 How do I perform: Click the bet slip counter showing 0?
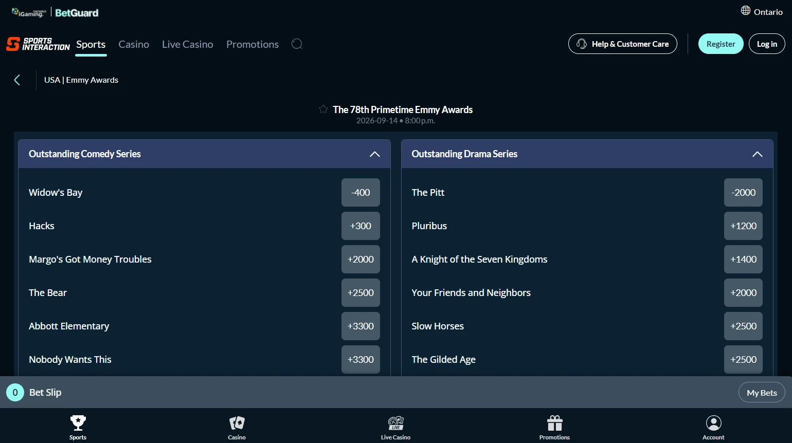[15, 393]
